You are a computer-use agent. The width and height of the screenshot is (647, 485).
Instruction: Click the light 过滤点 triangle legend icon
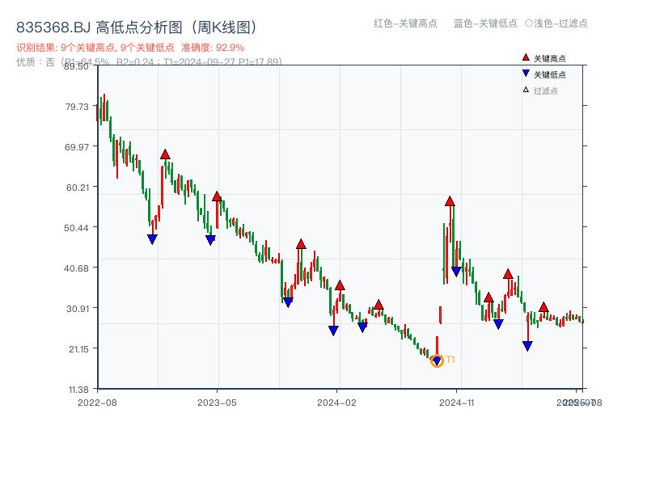[525, 89]
